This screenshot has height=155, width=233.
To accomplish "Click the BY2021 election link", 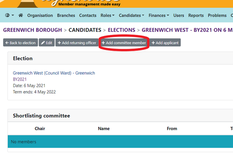I will (20, 79).
